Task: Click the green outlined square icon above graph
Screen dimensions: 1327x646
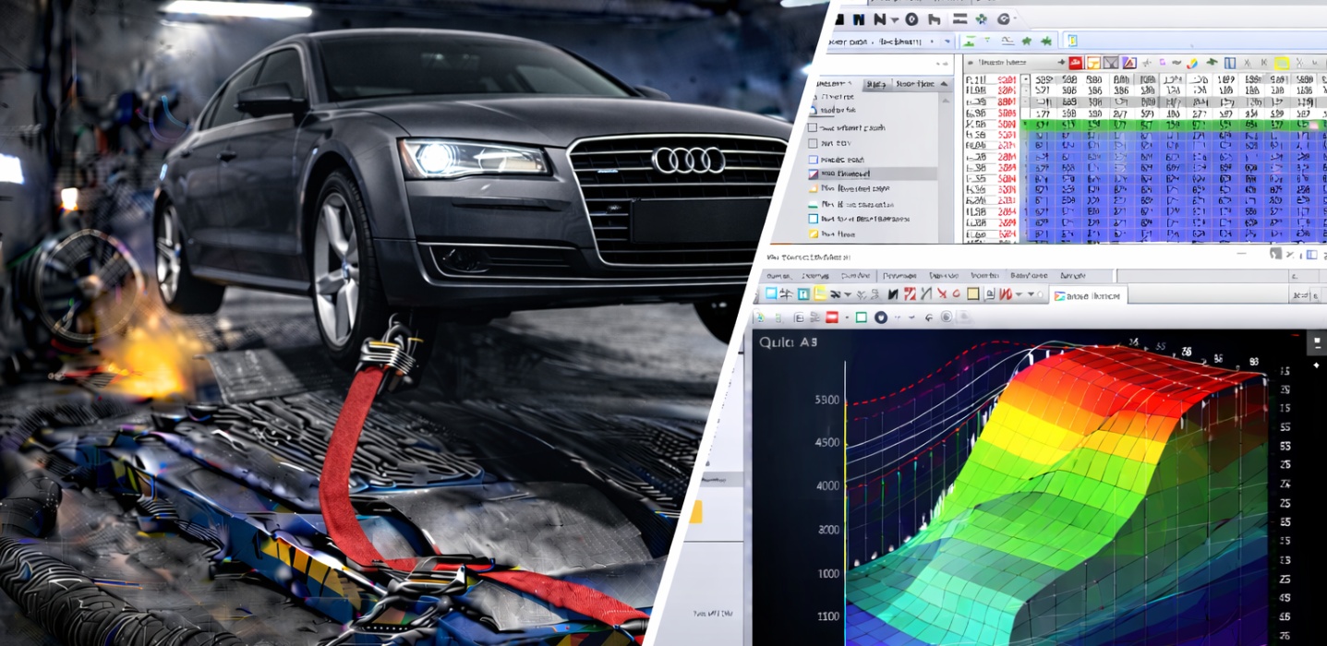Action: pos(862,317)
